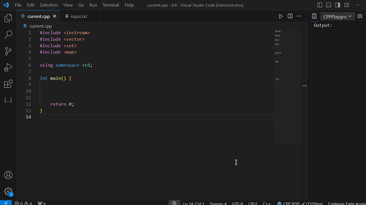Click the 'Output:' text in panel
This screenshot has height=205, width=366.
pyautogui.click(x=323, y=25)
